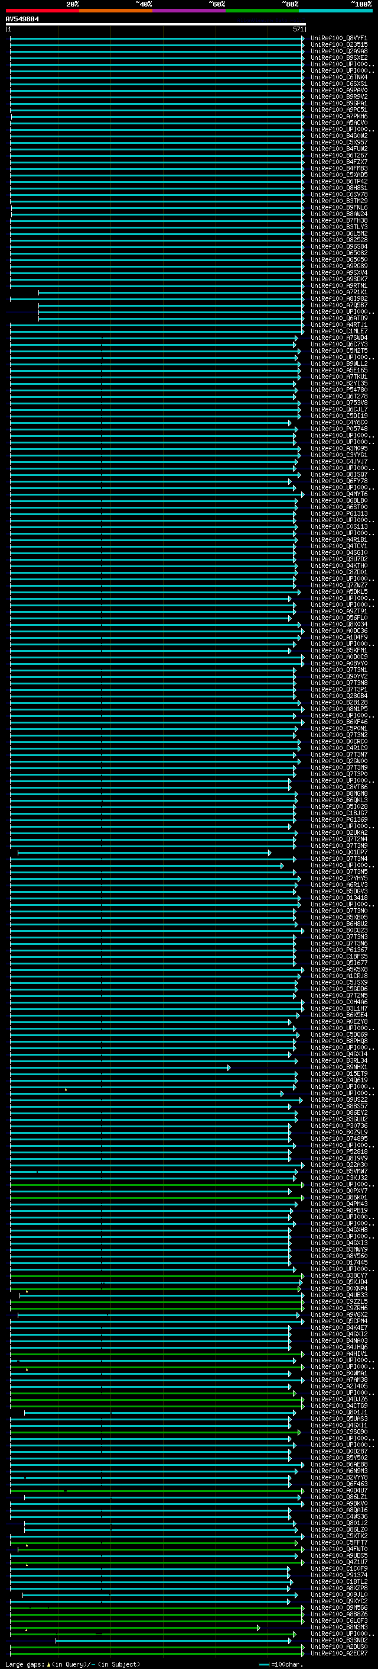
Task: Open hit UniRef100_B8AW24
Action: tap(338, 214)
